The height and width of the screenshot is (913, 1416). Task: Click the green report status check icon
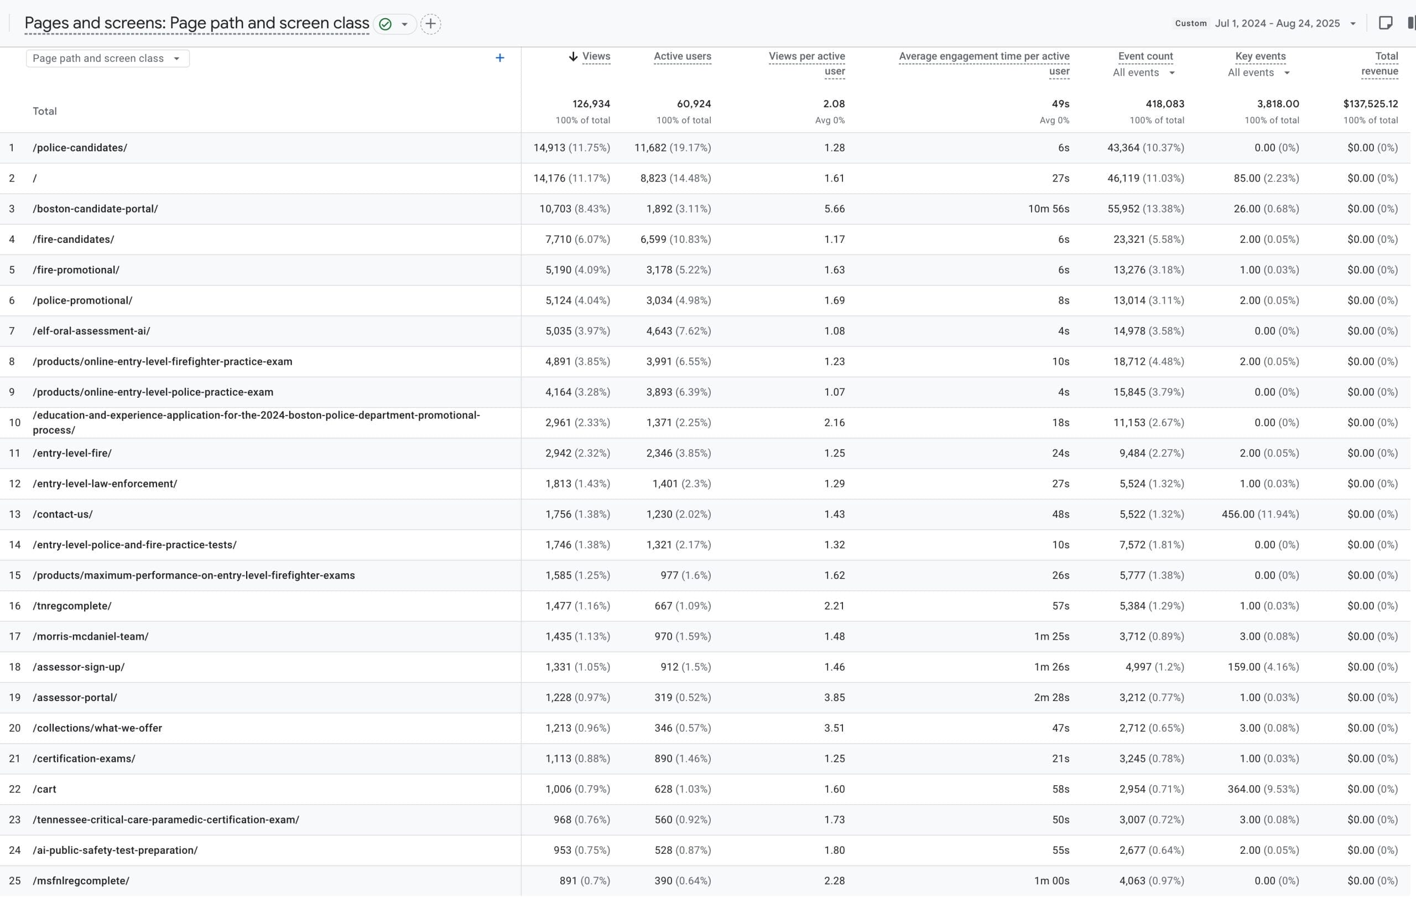385,24
